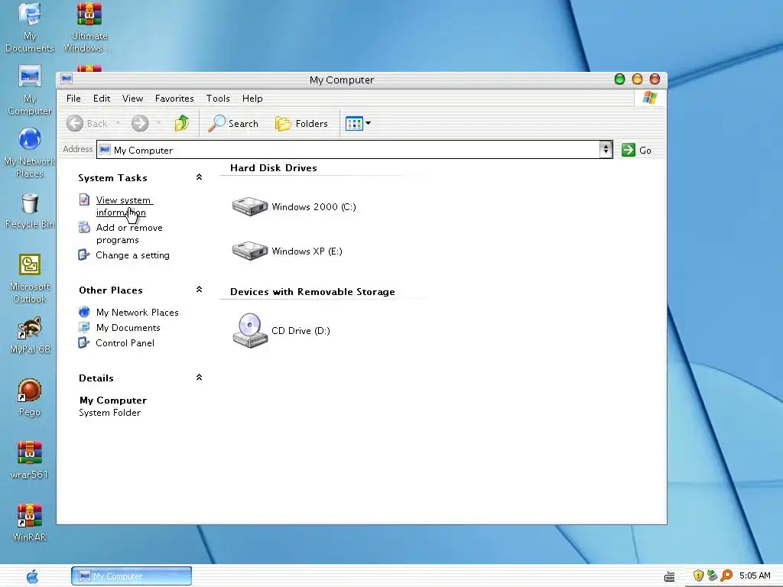Click the 5:05 AM clock
Viewport: 783px width, 587px height.
(755, 576)
